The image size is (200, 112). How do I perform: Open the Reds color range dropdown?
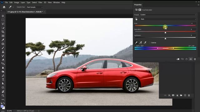(x=168, y=19)
